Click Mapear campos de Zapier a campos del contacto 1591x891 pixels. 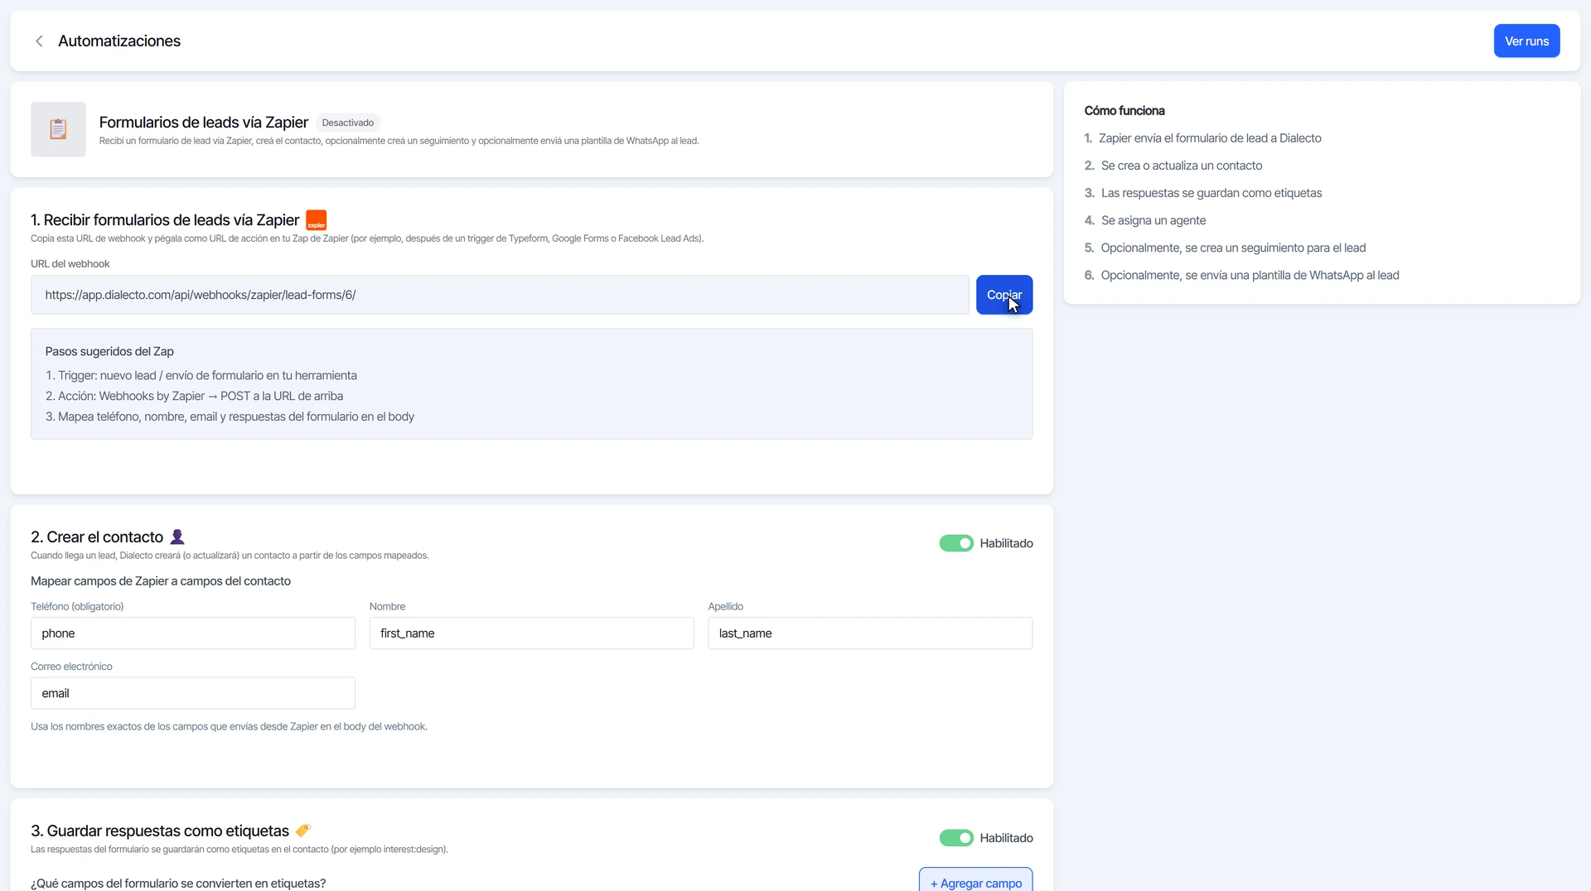click(161, 581)
